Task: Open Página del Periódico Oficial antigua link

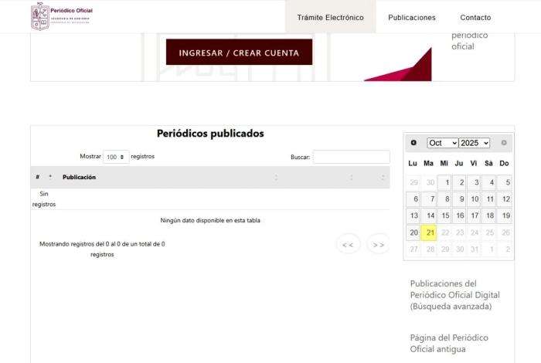Action: click(x=449, y=343)
